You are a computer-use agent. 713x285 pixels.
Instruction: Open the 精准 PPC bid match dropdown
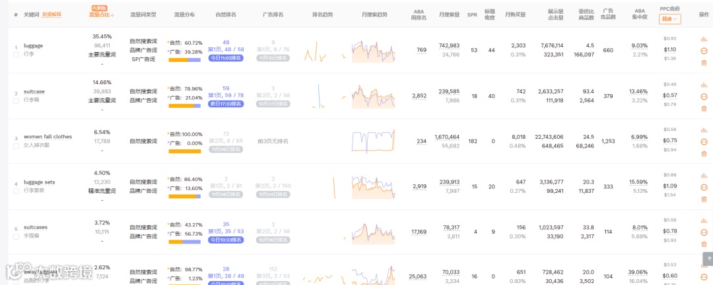(670, 19)
